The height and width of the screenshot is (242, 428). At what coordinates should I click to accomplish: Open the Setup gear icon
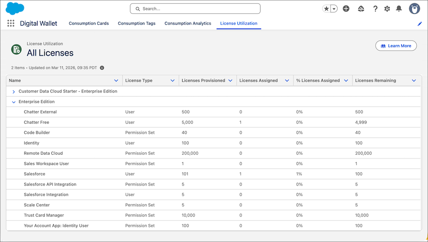pos(387,9)
